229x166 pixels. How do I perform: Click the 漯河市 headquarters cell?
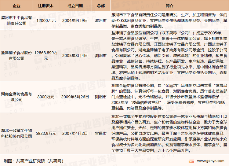pyautogui.click(x=101, y=20)
